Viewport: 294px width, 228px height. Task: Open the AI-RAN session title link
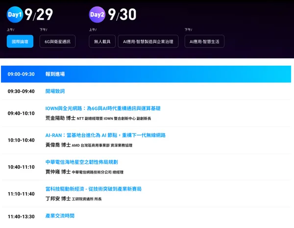tap(105, 135)
